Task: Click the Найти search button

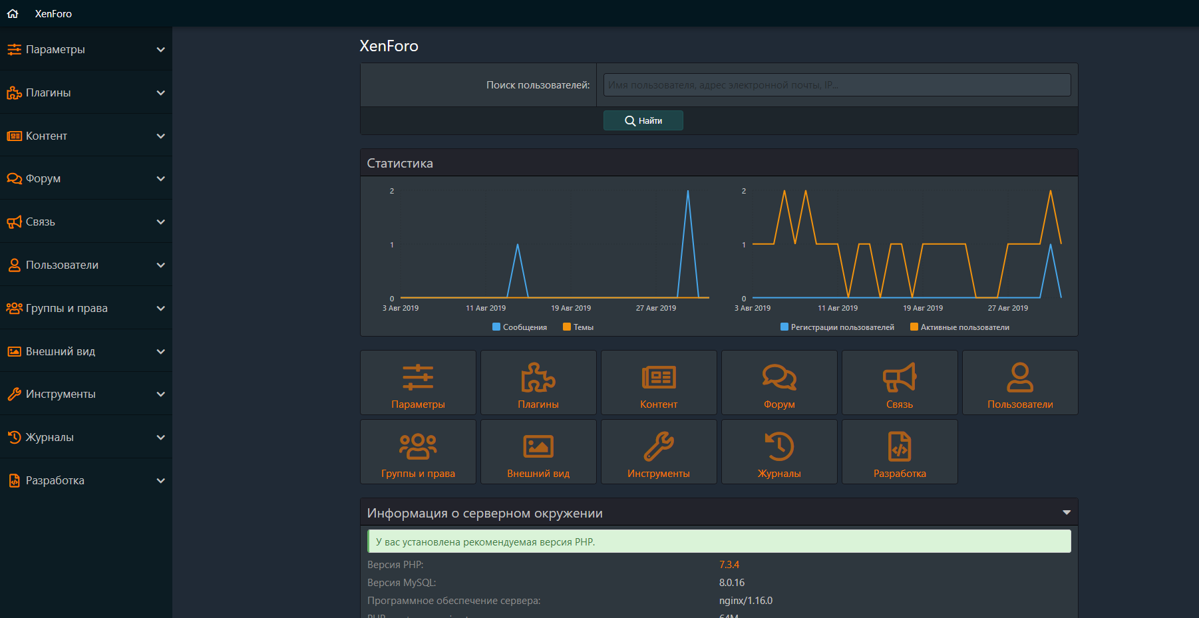Action: click(643, 120)
